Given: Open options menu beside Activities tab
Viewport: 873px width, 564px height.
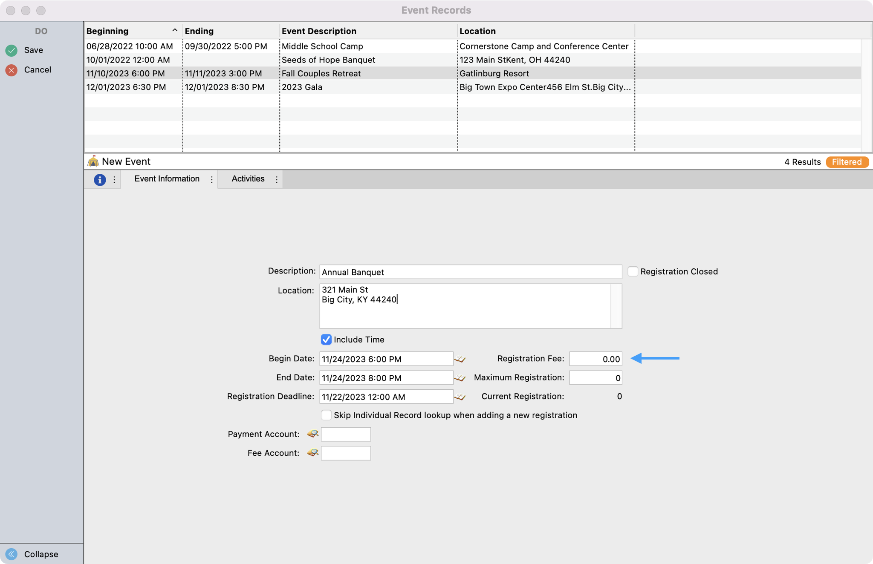Looking at the screenshot, I should pyautogui.click(x=277, y=179).
